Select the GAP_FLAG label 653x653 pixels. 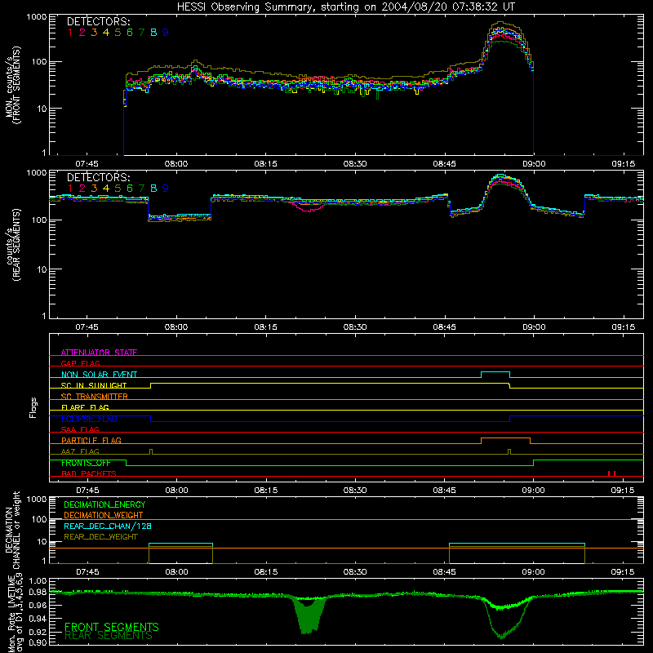[80, 363]
